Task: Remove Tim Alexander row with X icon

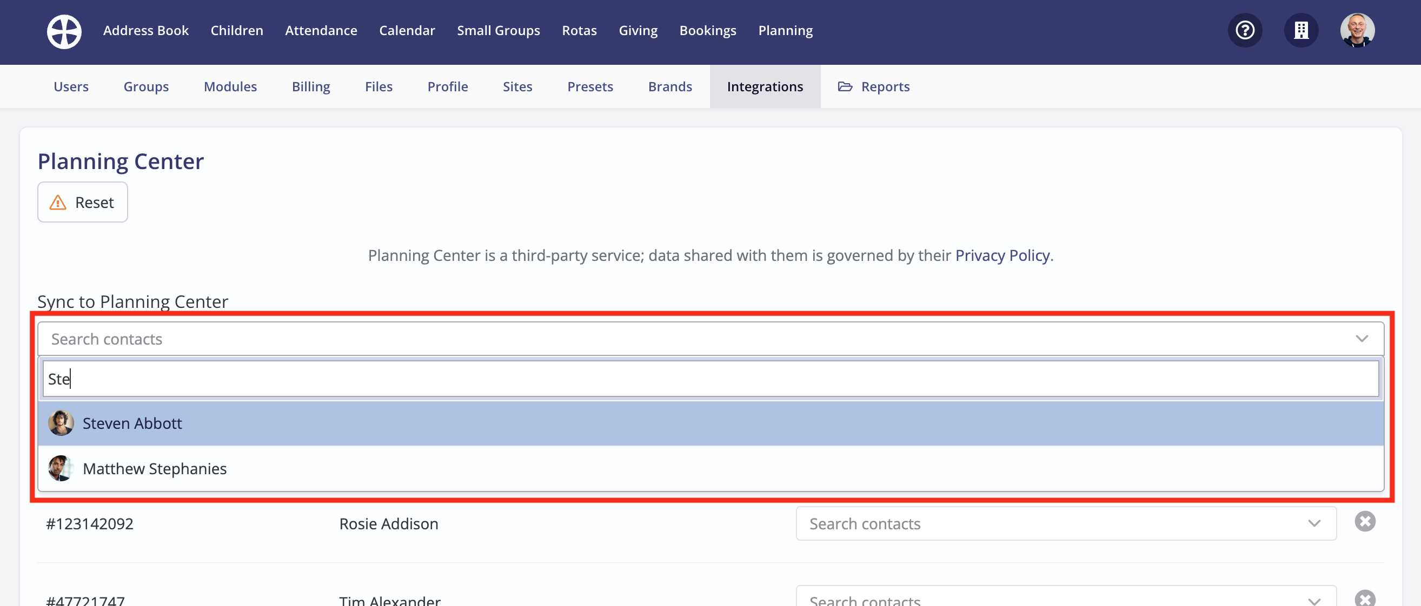Action: tap(1365, 599)
